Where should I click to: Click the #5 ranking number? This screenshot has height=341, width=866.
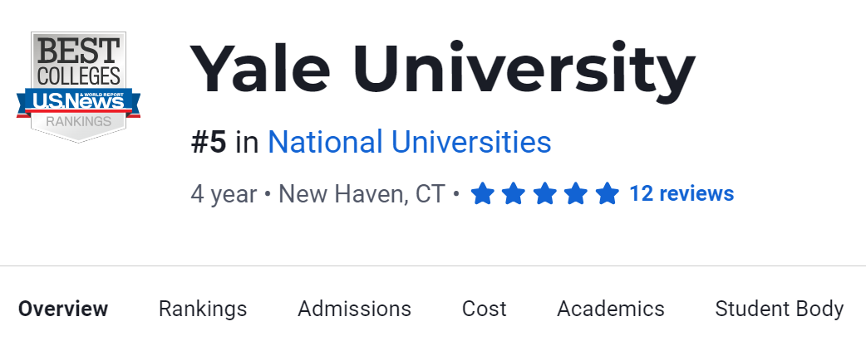tap(209, 143)
